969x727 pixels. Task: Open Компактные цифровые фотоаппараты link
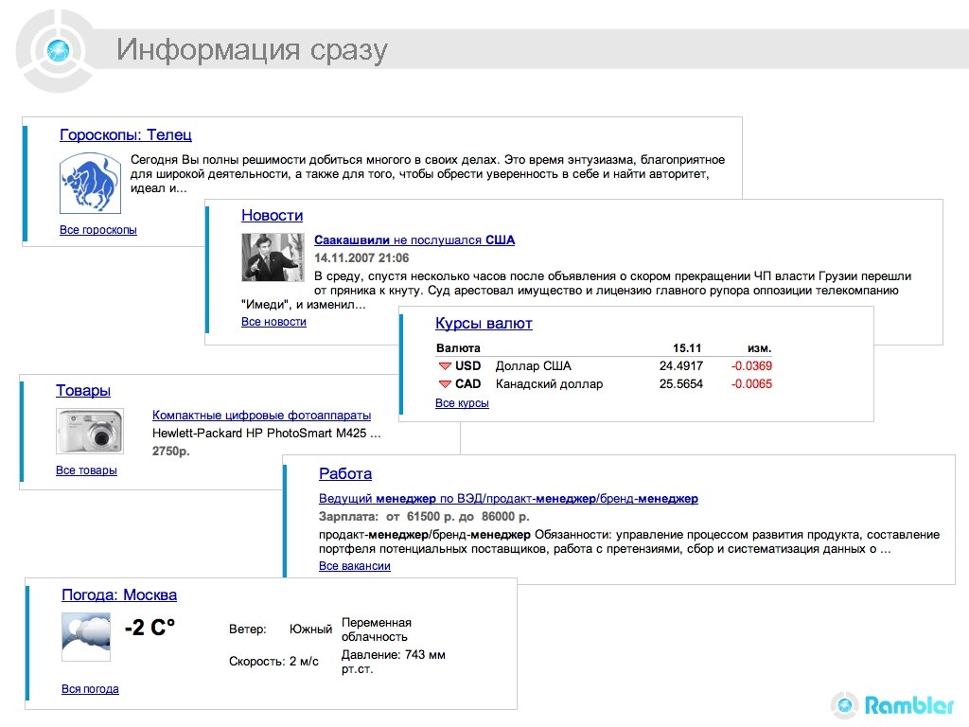(x=261, y=416)
